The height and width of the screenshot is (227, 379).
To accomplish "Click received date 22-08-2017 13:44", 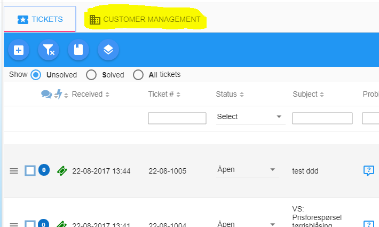I will [x=101, y=171].
